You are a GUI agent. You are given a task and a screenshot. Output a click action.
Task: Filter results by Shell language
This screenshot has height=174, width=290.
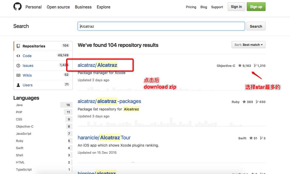20,155
